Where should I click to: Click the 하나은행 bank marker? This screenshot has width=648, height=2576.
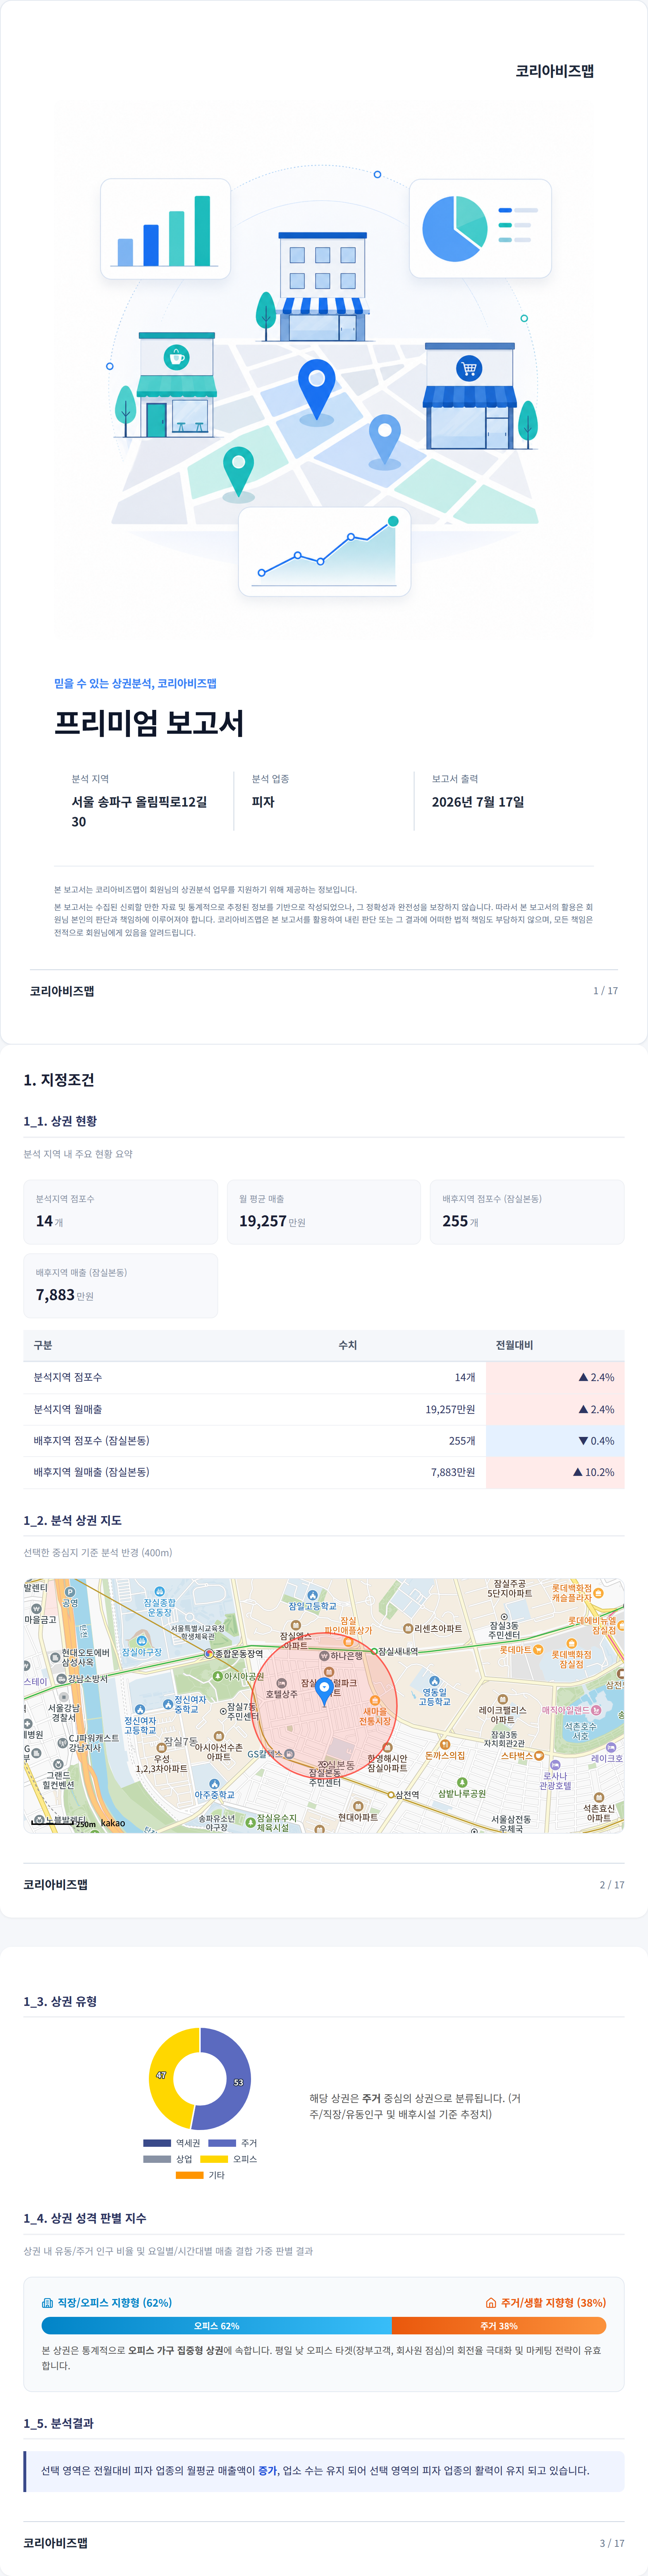pyautogui.click(x=324, y=1656)
